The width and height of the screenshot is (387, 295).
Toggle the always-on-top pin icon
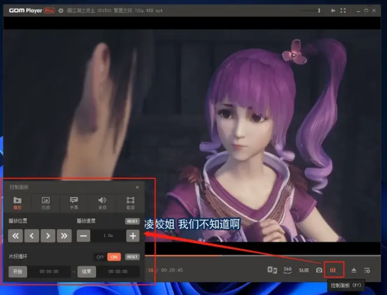332,11
